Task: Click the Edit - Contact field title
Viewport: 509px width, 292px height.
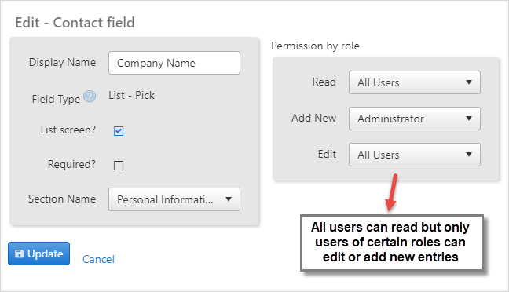Action: coord(75,23)
